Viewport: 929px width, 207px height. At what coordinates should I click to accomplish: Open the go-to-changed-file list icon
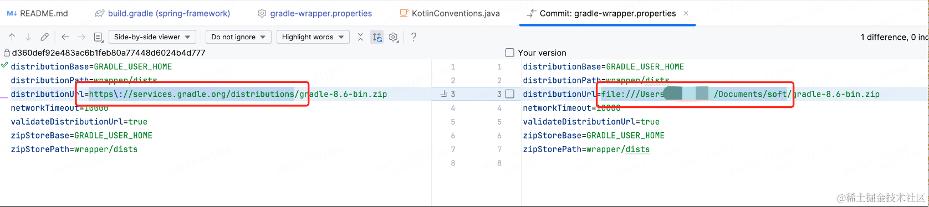click(98, 37)
